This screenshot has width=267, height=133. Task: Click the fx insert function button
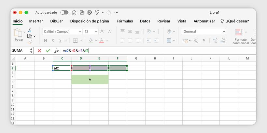tap(56, 51)
